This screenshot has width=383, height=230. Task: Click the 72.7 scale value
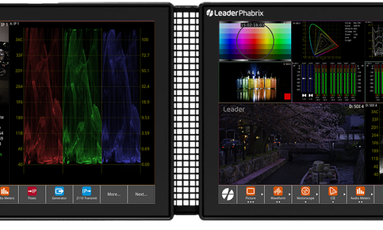145,55
